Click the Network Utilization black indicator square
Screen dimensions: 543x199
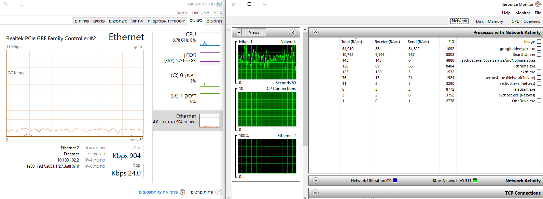pos(395,181)
